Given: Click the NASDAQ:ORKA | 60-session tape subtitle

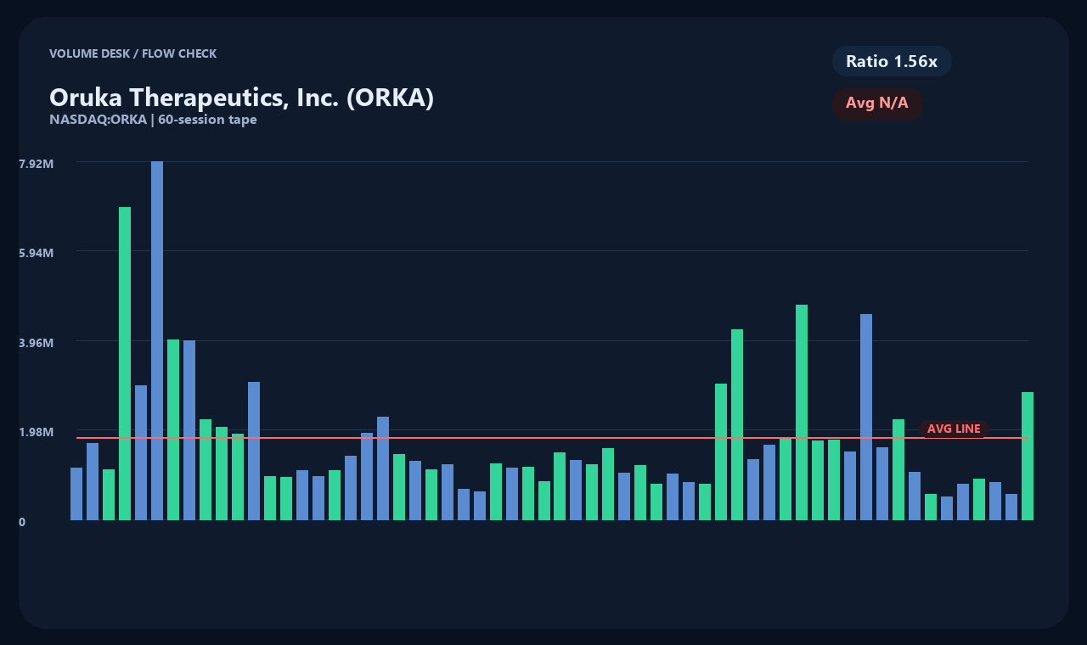Looking at the screenshot, I should tap(153, 120).
